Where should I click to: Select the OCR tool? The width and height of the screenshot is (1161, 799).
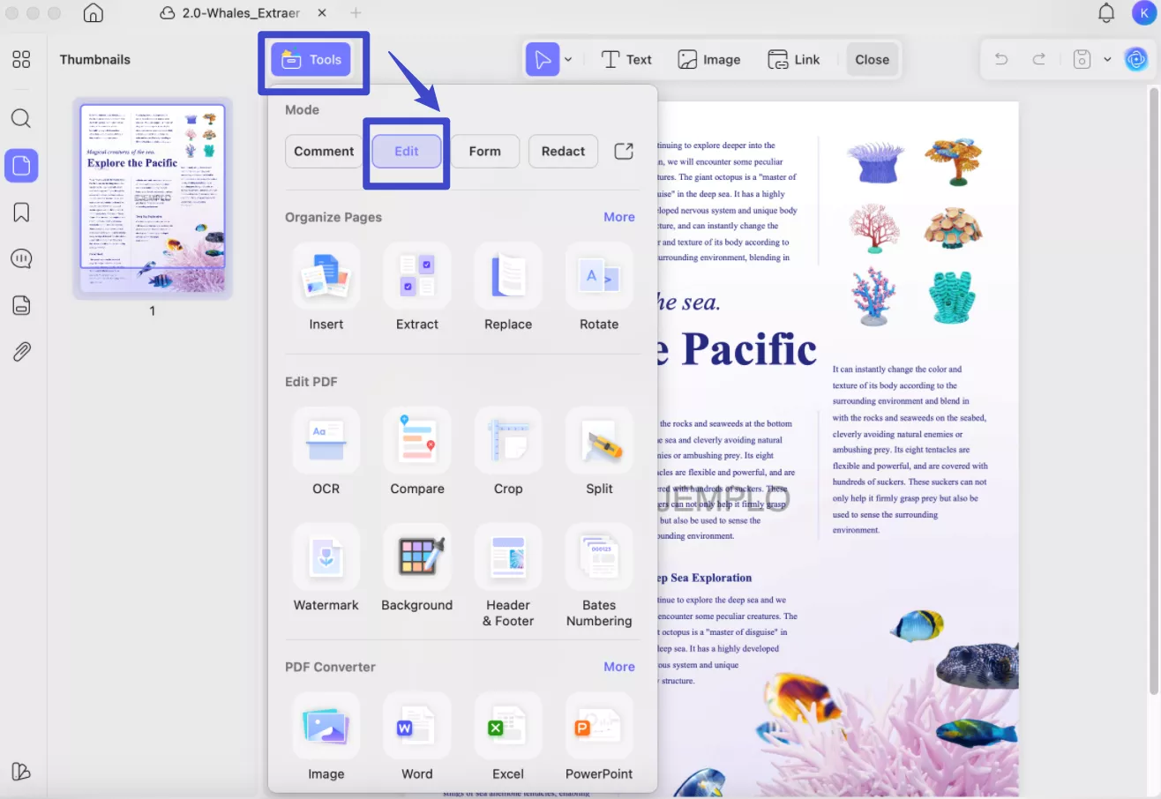[x=326, y=453]
